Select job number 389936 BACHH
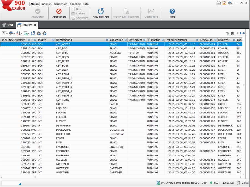Screen dimensions: 250x187 121,104
